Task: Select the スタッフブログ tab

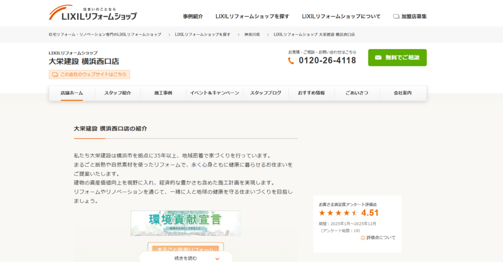Action: coord(265,93)
